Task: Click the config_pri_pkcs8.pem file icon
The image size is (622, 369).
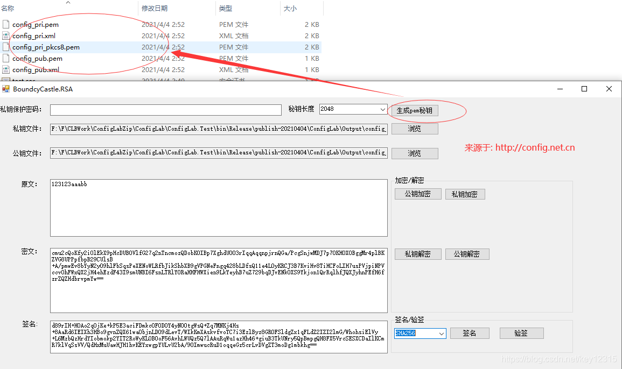Action: pyautogui.click(x=6, y=47)
